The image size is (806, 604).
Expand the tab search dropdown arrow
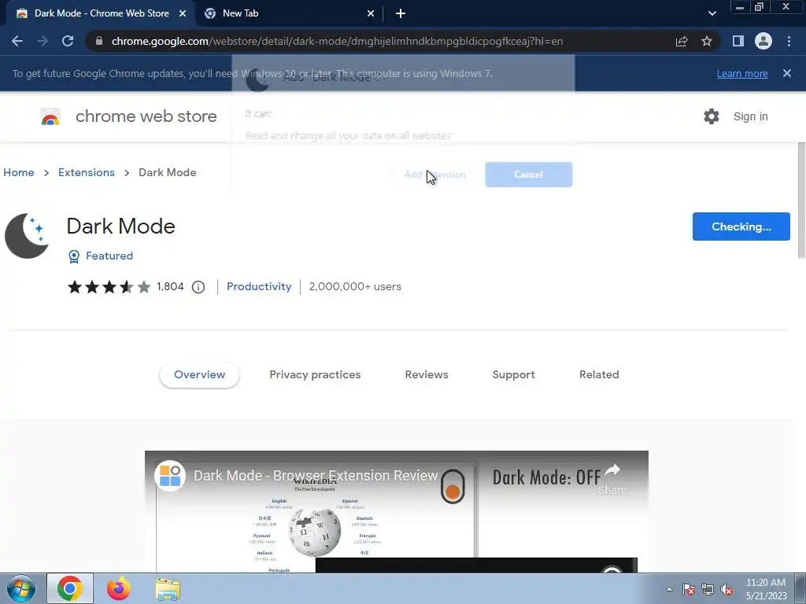[712, 13]
